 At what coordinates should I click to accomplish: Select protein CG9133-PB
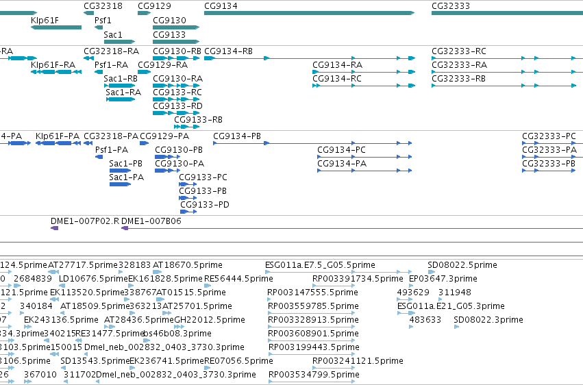coord(188,198)
